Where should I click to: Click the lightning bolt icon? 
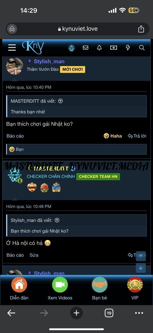(x=128, y=48)
